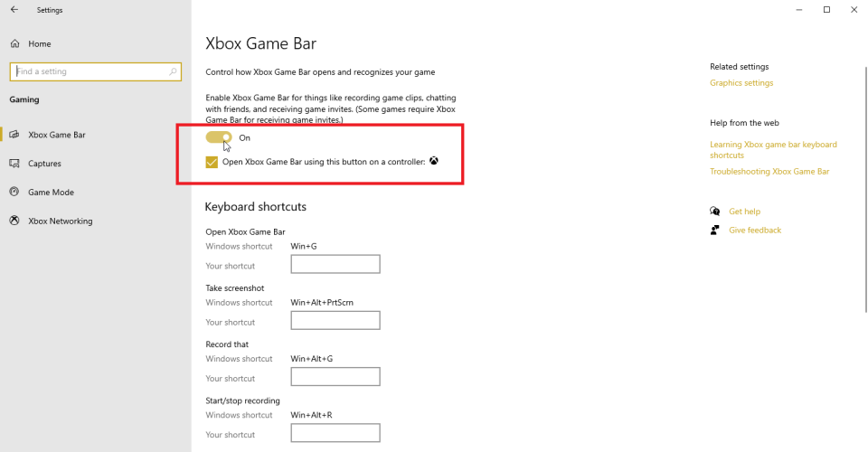This screenshot has height=452, width=868.
Task: Click the Win+Alt+R shortcut text
Action: coord(311,415)
